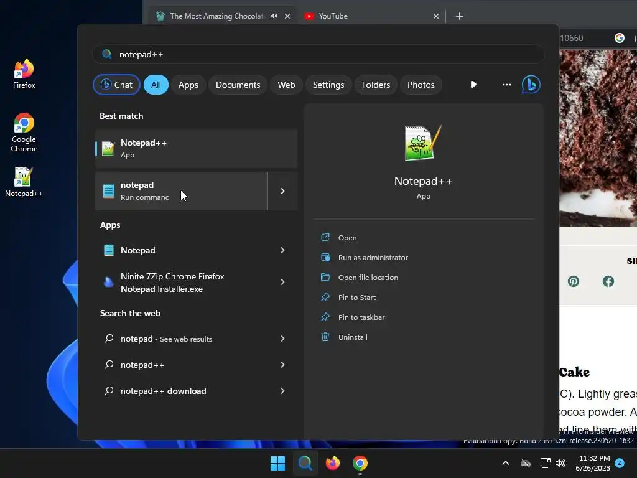Choose Pin to taskbar
The height and width of the screenshot is (478, 637).
pyautogui.click(x=361, y=317)
